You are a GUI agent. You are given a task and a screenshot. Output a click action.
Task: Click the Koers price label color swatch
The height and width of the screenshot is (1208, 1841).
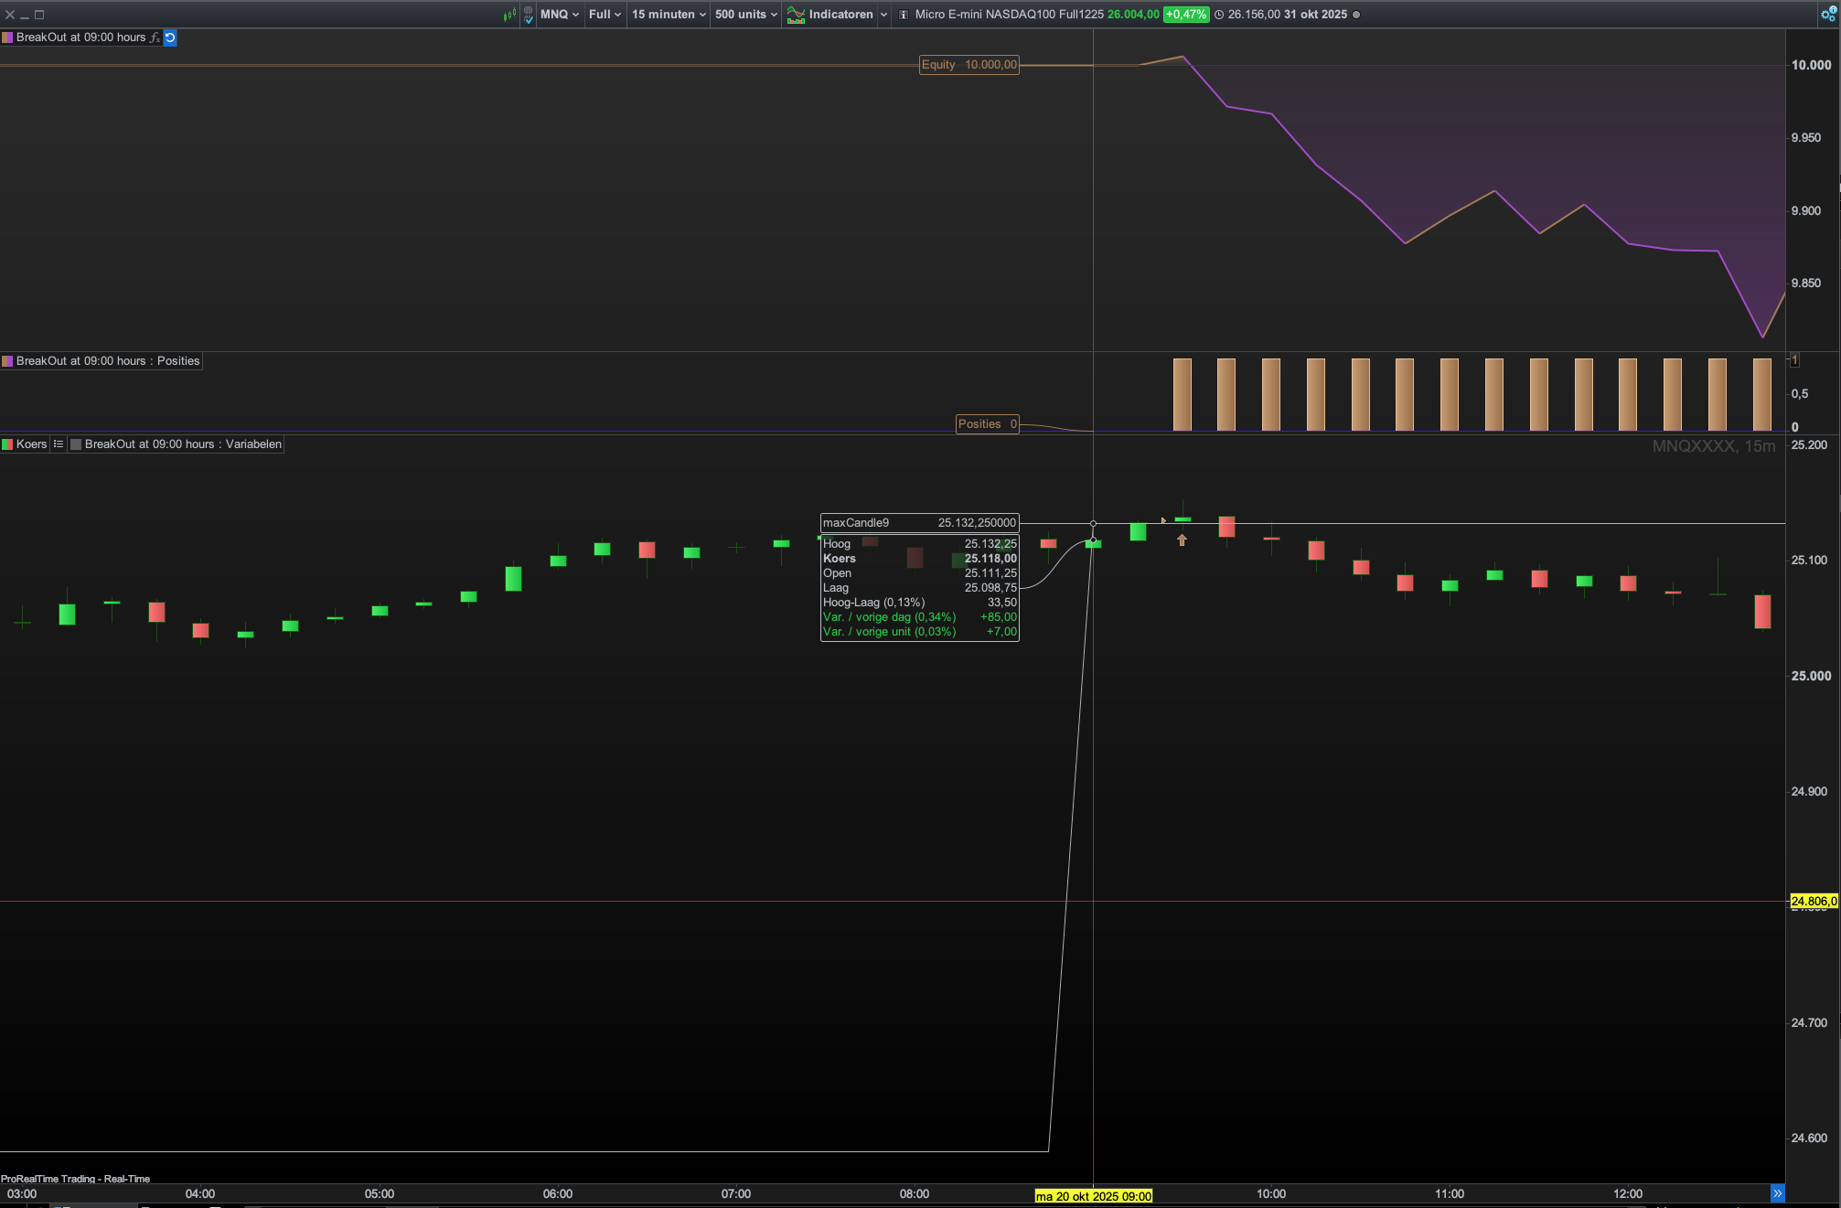tap(7, 444)
